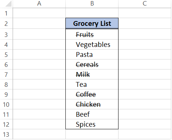Click the Grocery List header cell
Screen dimensions: 172x140
click(92, 23)
